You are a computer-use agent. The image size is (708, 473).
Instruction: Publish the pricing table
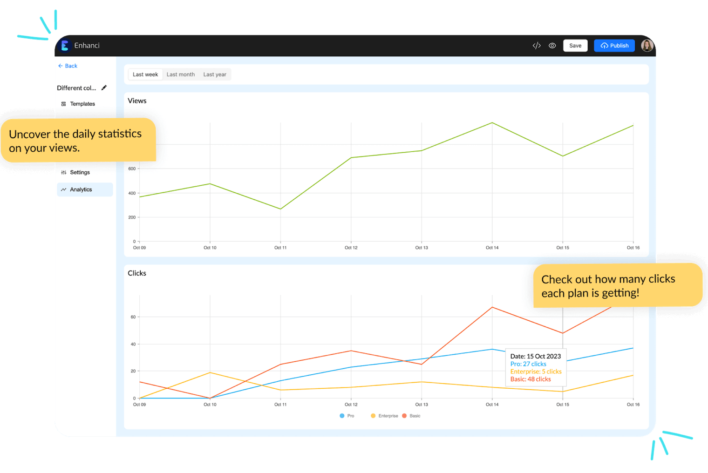[614, 46]
